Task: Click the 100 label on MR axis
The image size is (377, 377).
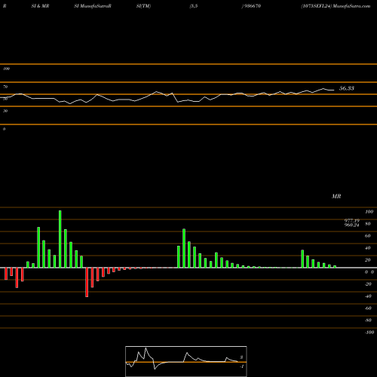Action: click(369, 212)
